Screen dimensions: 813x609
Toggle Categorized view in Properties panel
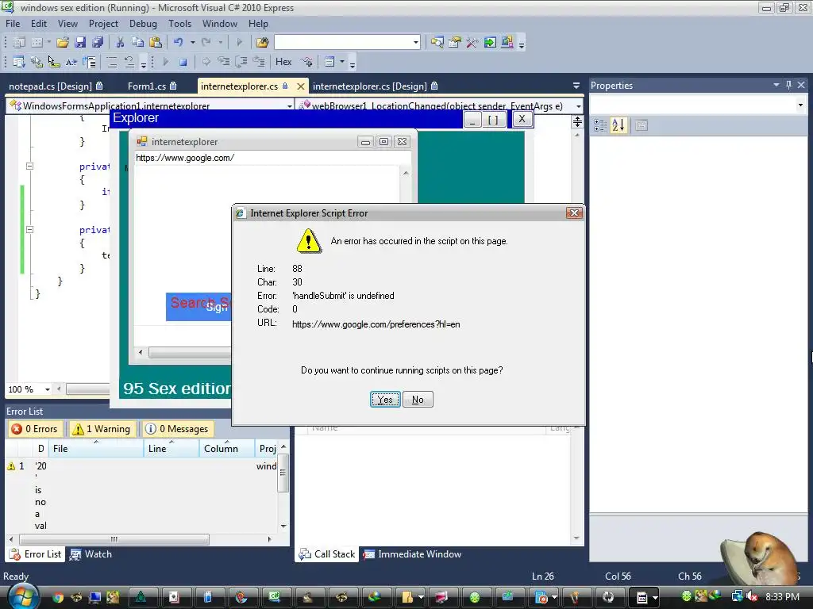[600, 125]
